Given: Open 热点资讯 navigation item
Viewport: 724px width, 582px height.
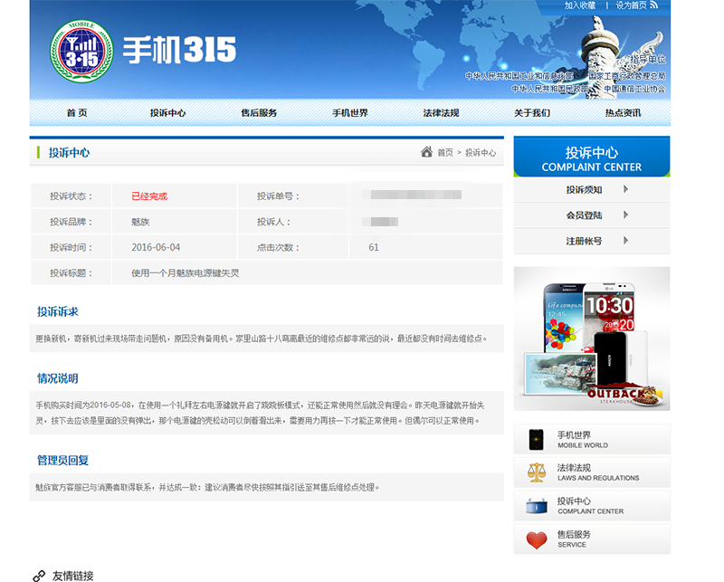Looking at the screenshot, I should (x=624, y=113).
